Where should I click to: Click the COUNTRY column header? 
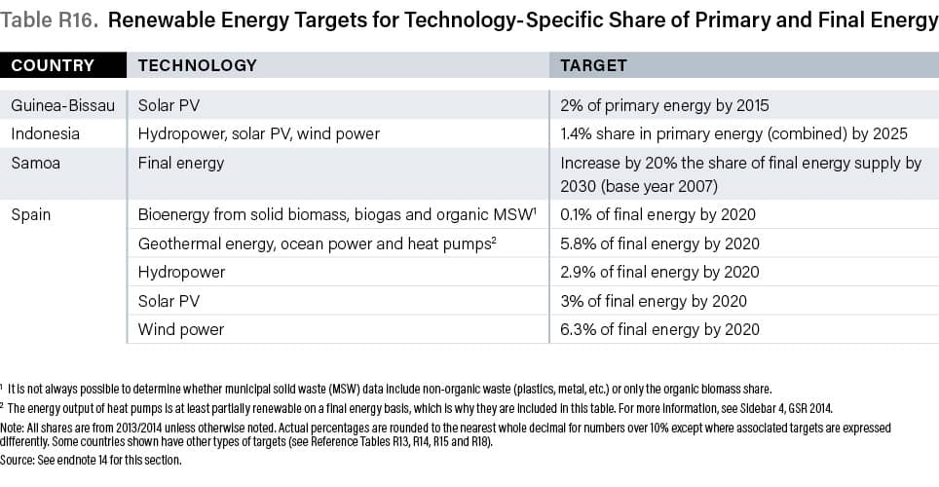[x=53, y=66]
